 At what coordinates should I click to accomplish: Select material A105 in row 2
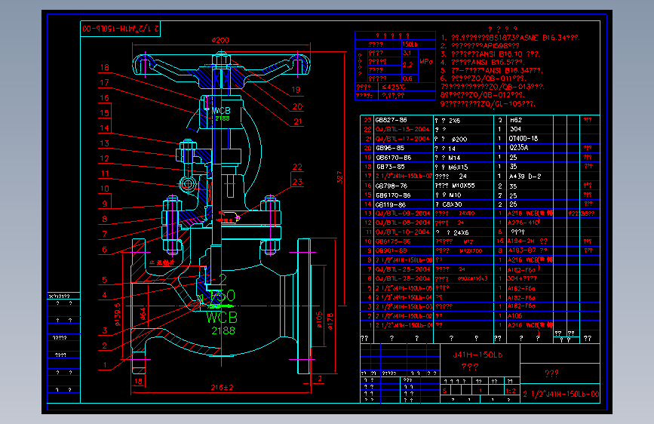(x=515, y=316)
